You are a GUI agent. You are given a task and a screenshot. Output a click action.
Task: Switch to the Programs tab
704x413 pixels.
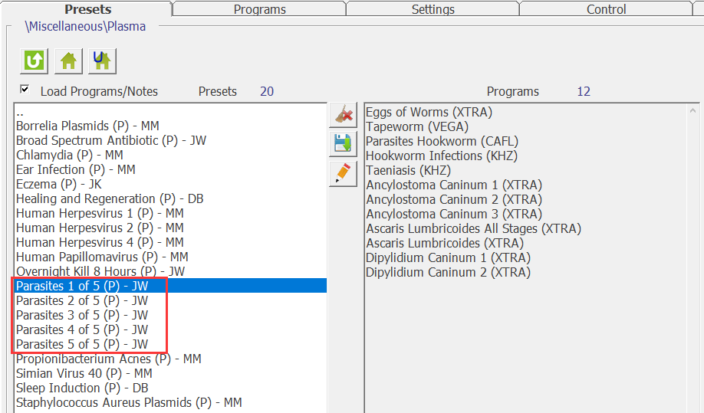[x=259, y=9]
